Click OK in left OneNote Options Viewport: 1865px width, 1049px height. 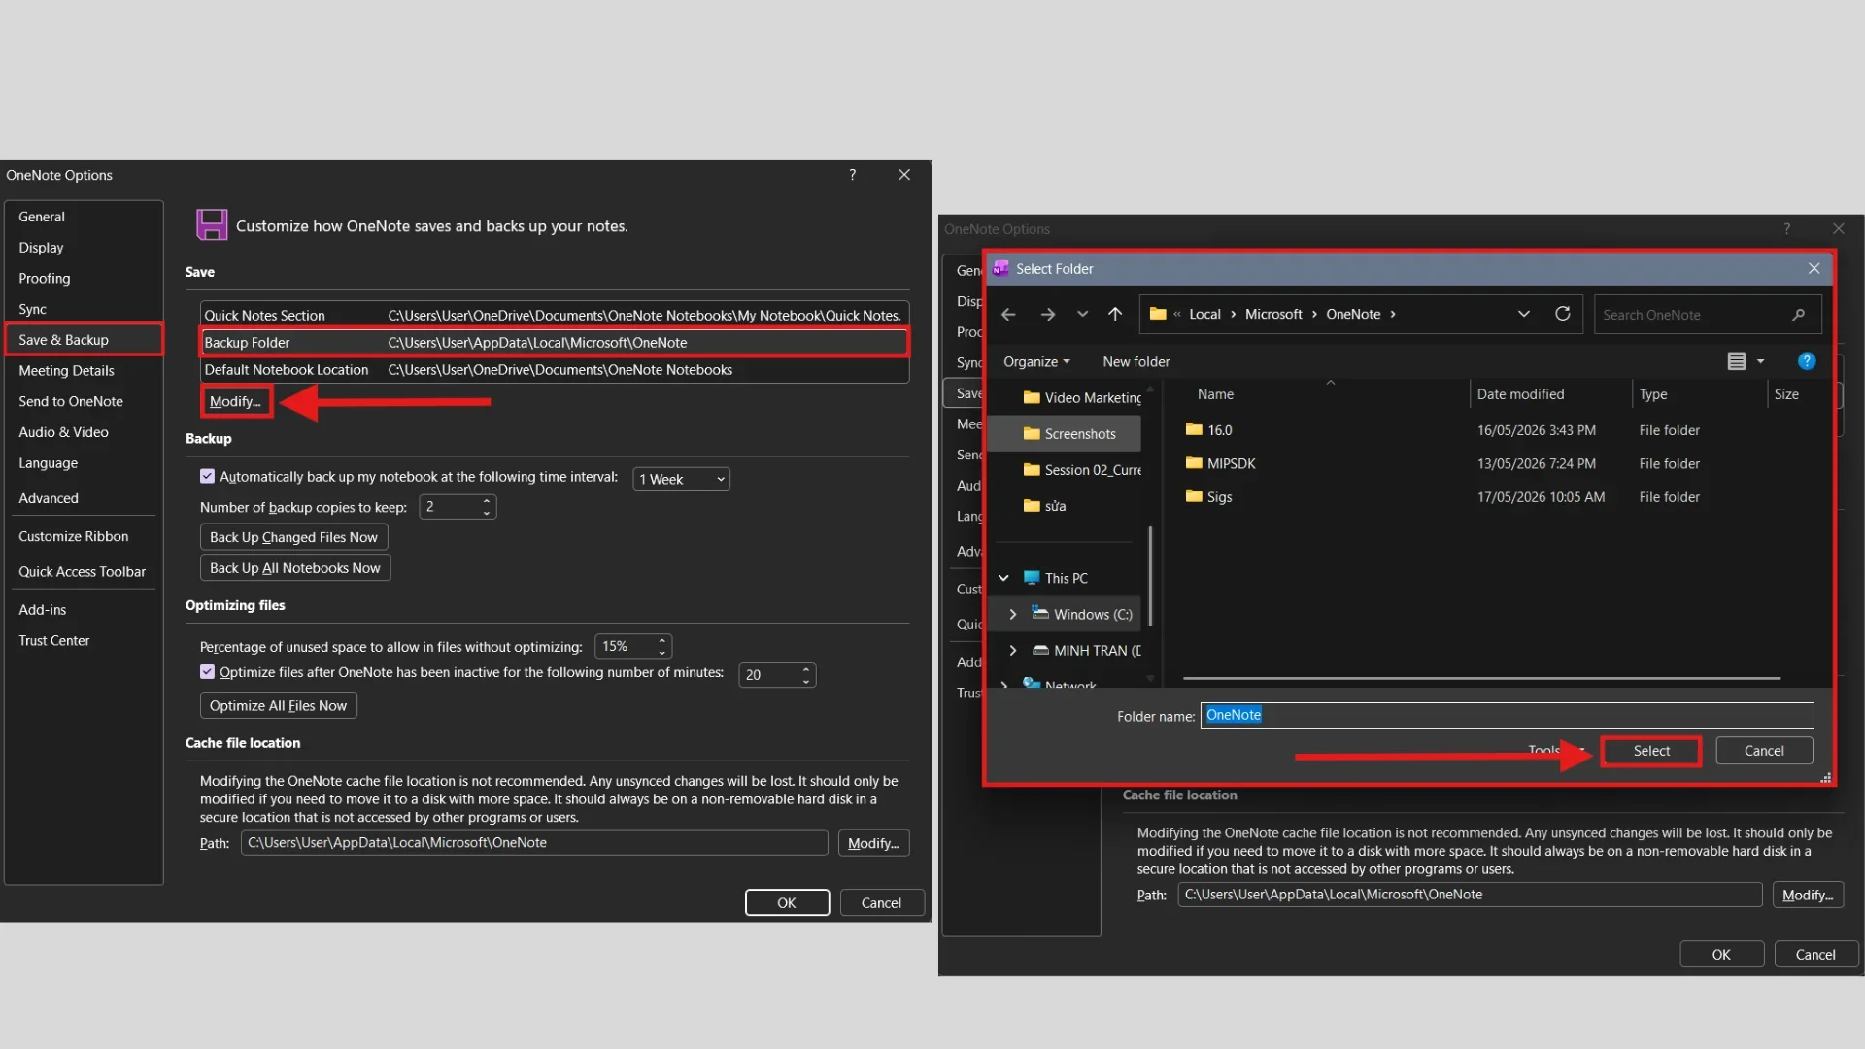(x=787, y=903)
